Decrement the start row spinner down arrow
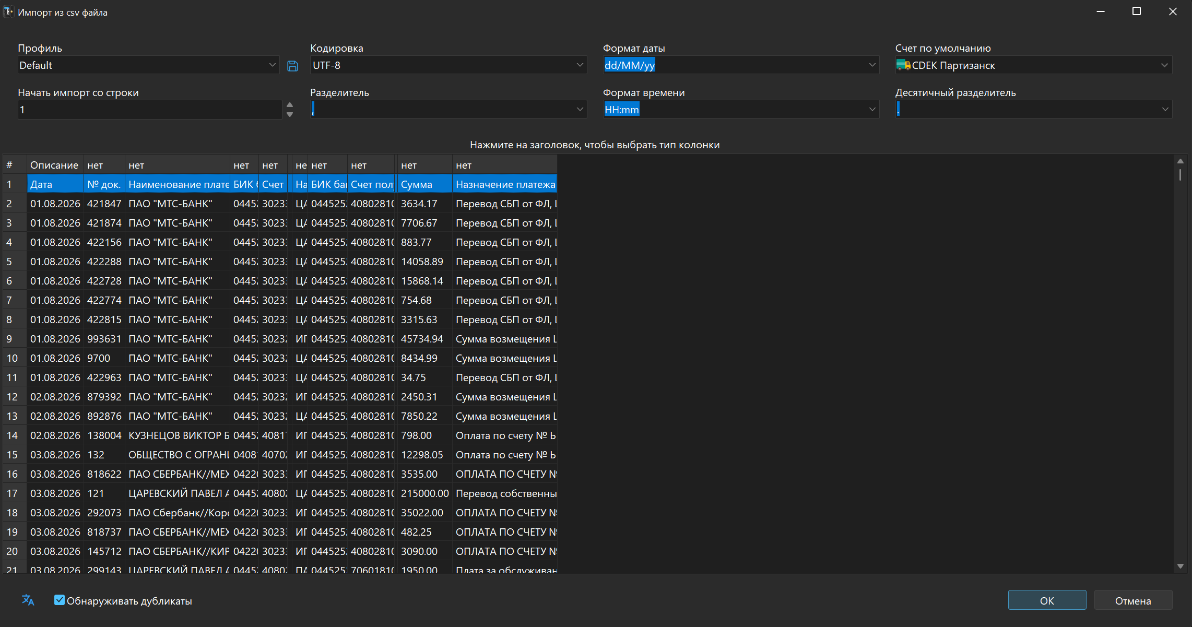Image resolution: width=1192 pixels, height=627 pixels. coord(290,114)
